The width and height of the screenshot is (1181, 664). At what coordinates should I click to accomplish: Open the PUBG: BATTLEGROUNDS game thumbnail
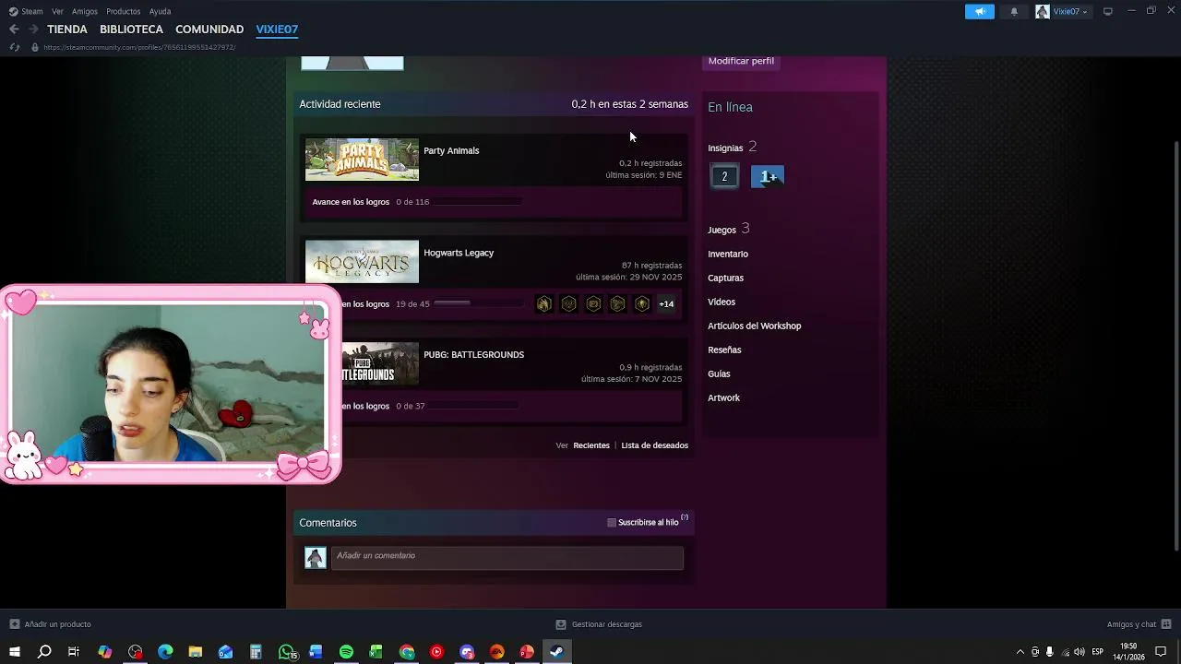tap(380, 364)
